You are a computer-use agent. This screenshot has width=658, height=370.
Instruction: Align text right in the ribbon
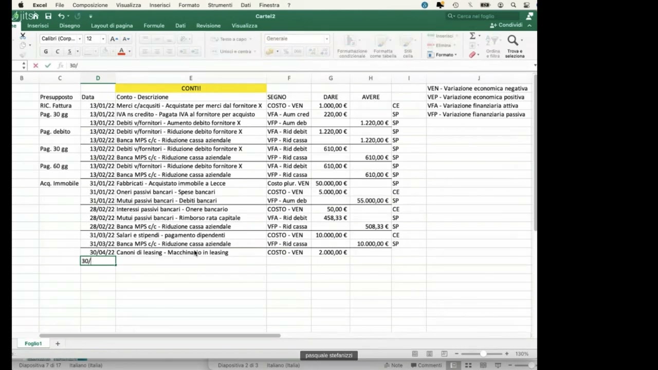pos(169,51)
